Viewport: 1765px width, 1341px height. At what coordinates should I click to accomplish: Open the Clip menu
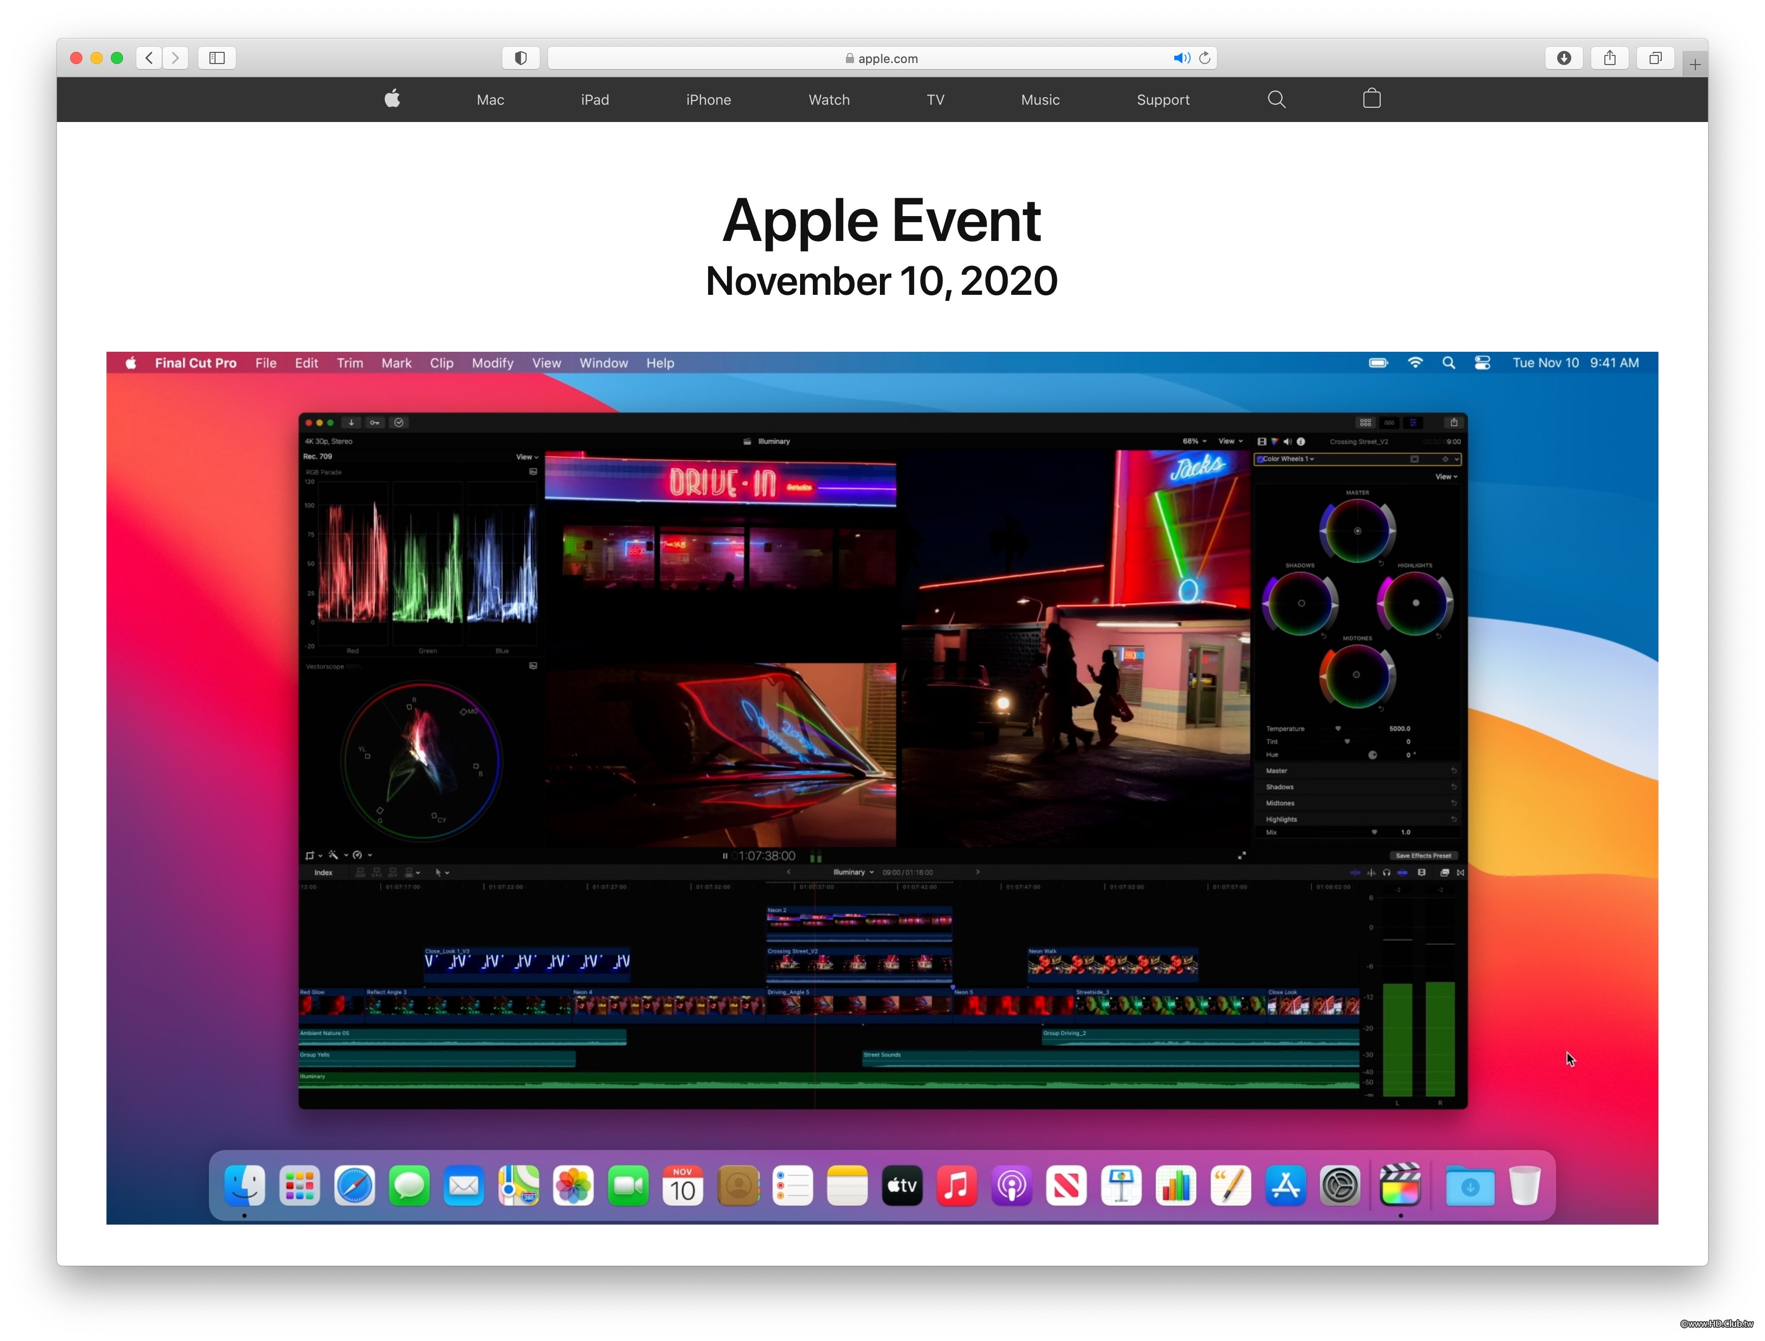coord(441,363)
